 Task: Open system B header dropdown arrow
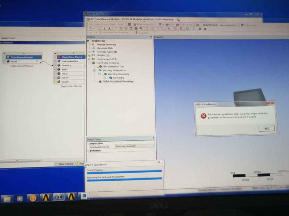(x=55, y=53)
